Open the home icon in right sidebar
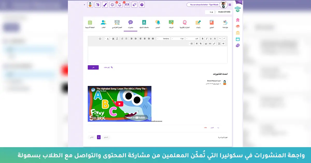 tap(238, 20)
